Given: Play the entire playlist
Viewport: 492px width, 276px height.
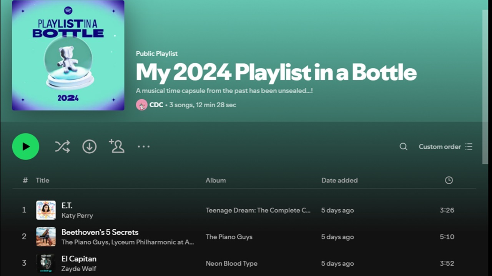Looking at the screenshot, I should 25,146.
